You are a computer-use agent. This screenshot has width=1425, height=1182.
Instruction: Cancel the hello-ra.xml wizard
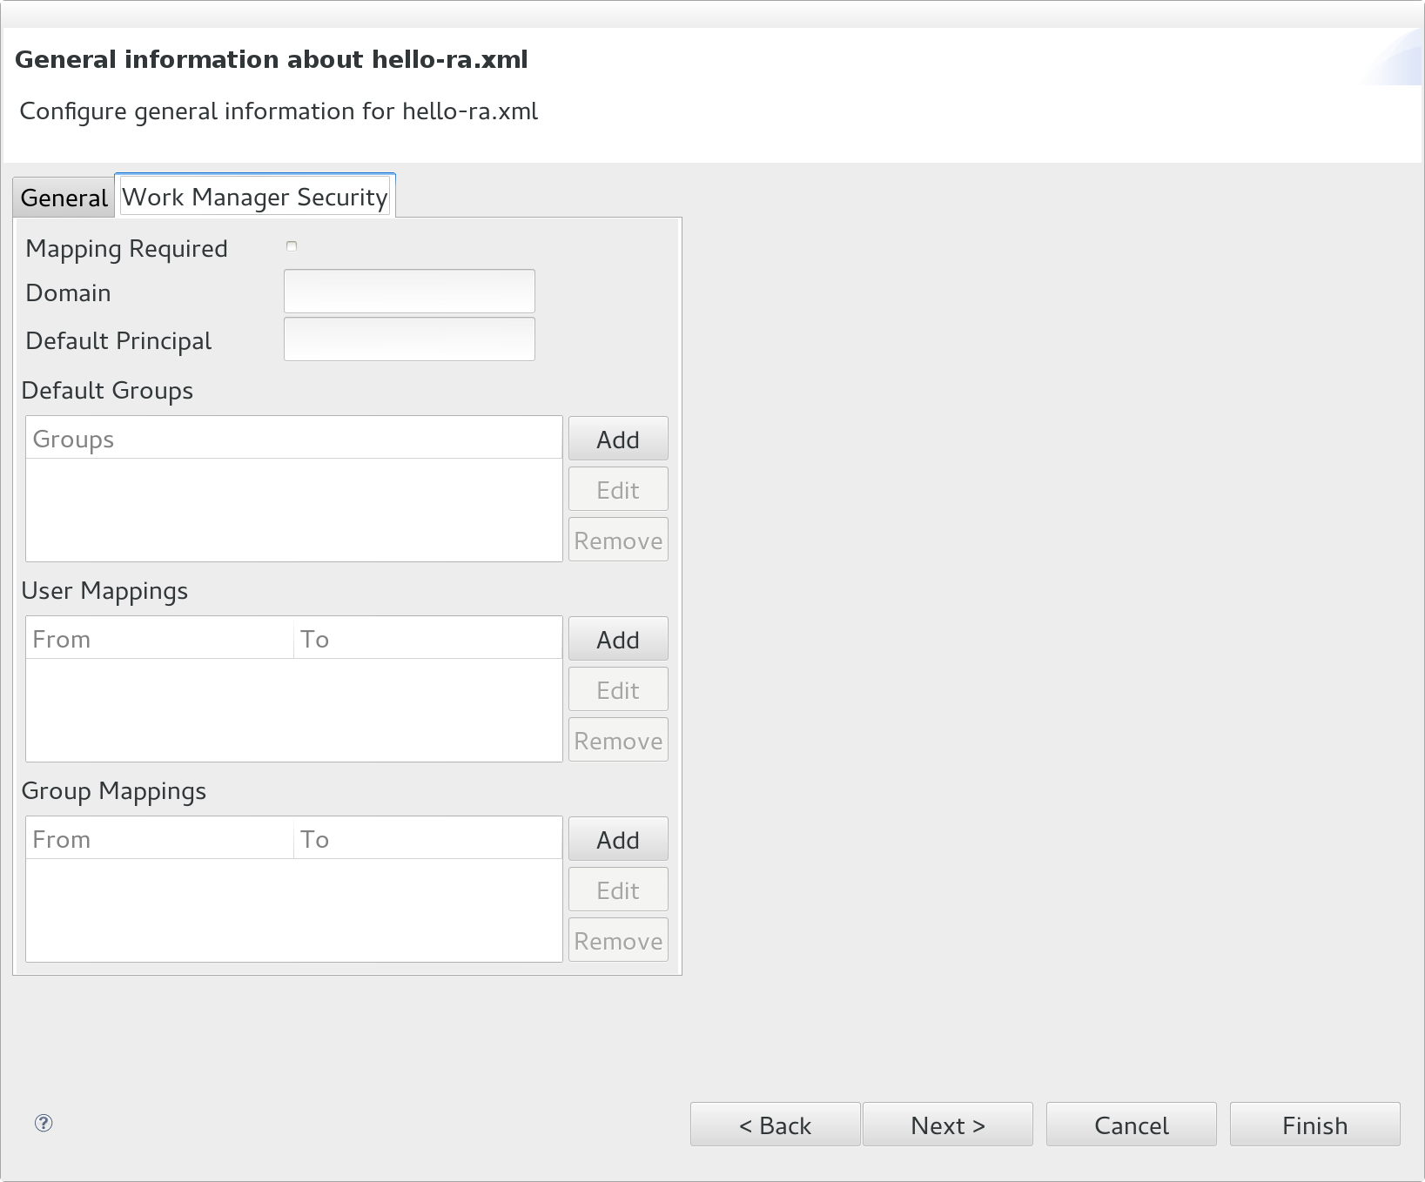click(x=1131, y=1125)
